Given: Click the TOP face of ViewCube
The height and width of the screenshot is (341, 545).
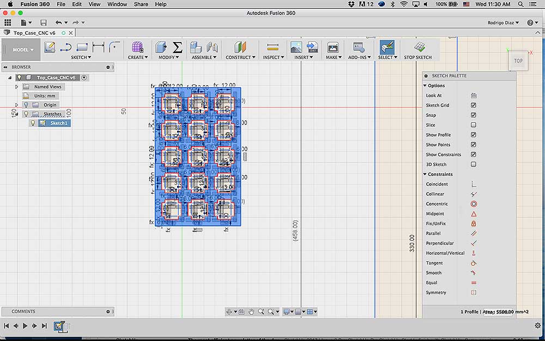Looking at the screenshot, I should [518, 61].
